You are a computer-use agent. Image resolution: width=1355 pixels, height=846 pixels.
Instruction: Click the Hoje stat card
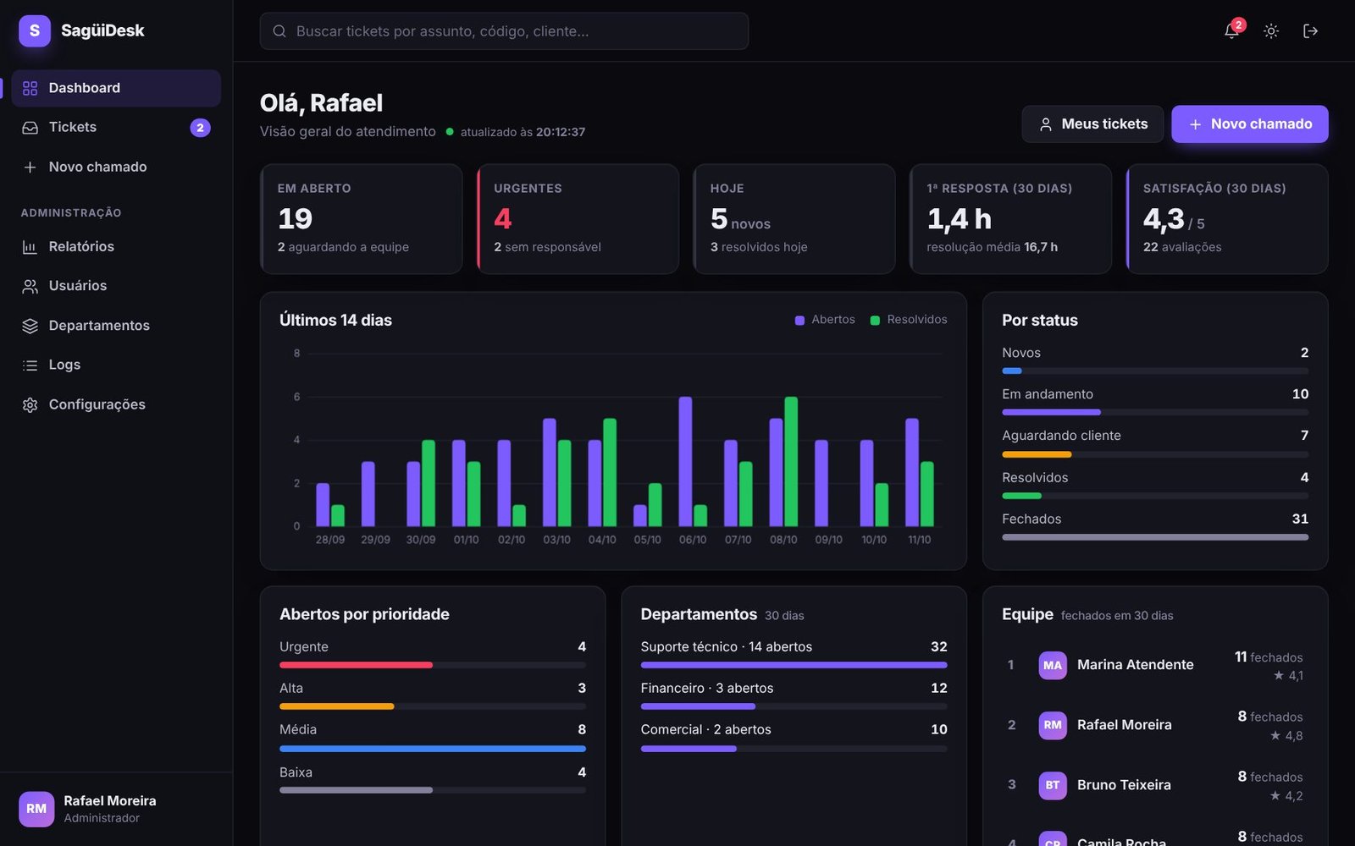794,219
